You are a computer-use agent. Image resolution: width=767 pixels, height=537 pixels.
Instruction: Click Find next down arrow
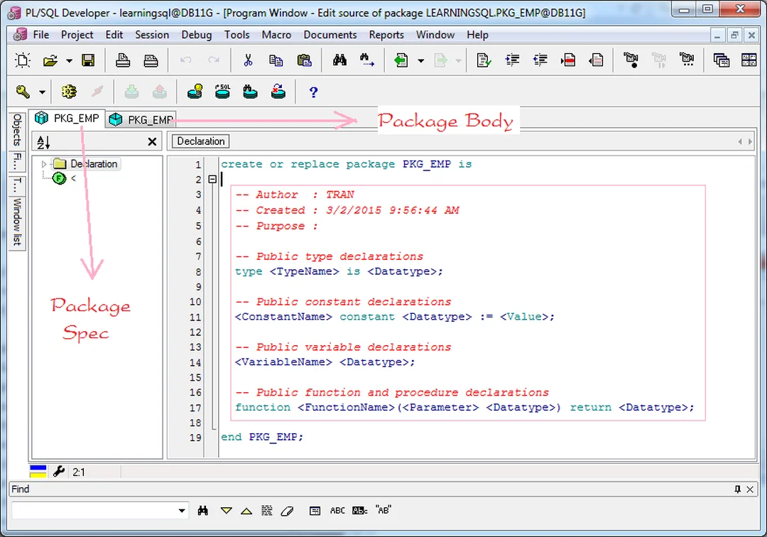coord(226,511)
